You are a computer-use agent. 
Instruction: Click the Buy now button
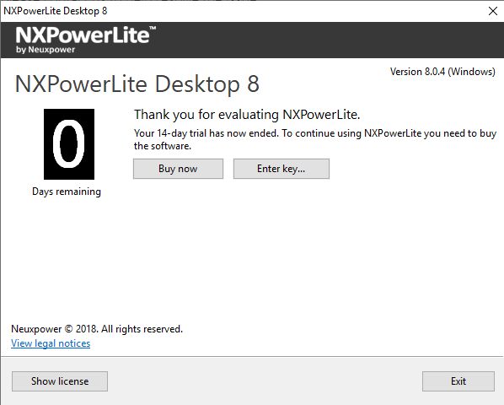[x=178, y=169]
